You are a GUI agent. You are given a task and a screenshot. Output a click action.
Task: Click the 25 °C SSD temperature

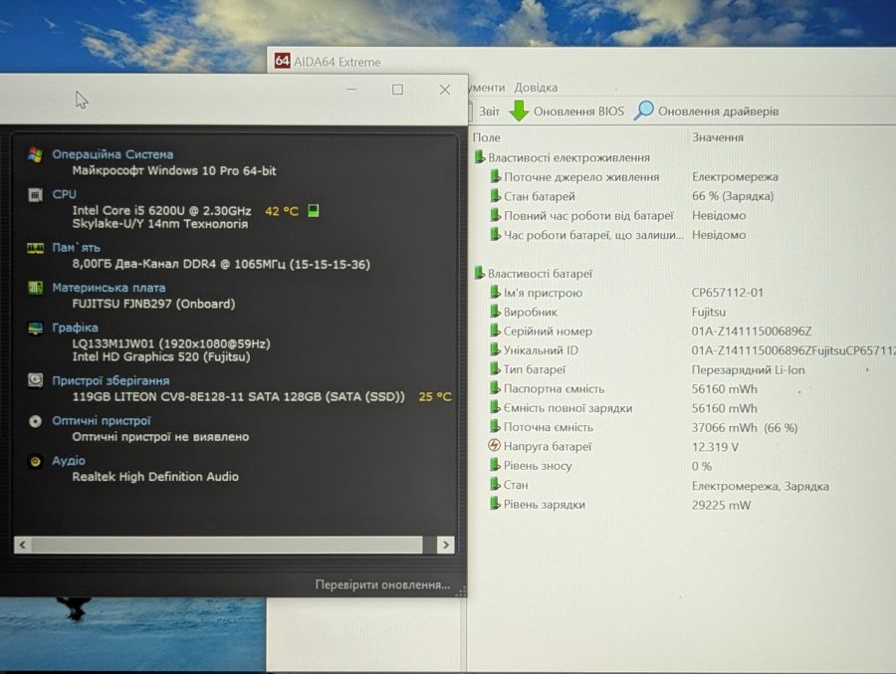pyautogui.click(x=435, y=396)
